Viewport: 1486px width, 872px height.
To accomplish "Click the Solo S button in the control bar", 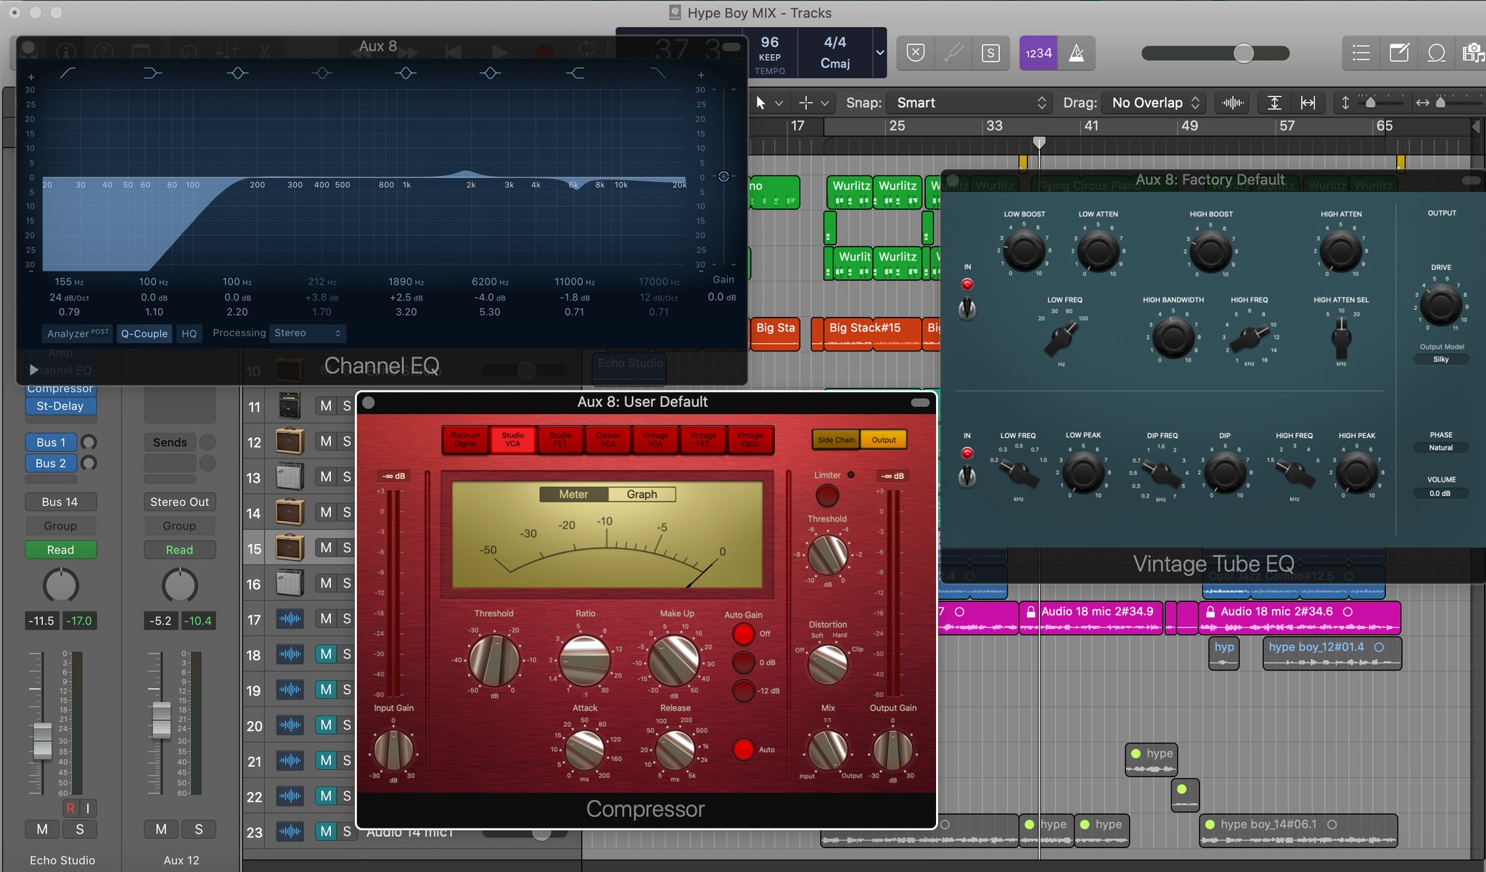I will tap(990, 53).
